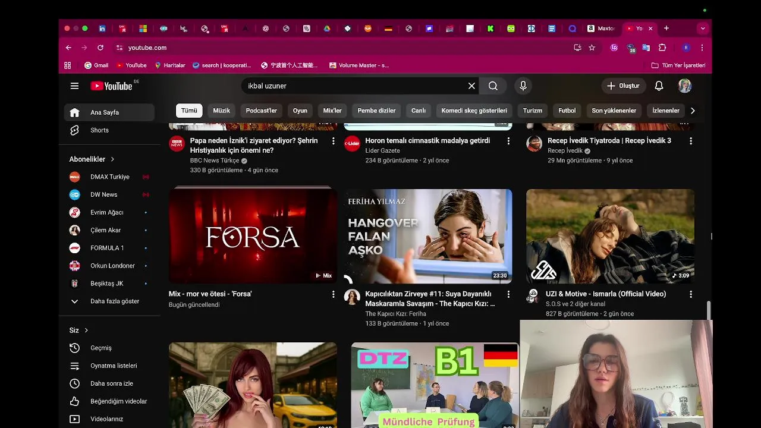
Task: Open Oynatma listeleri playlists
Action: (x=109, y=366)
